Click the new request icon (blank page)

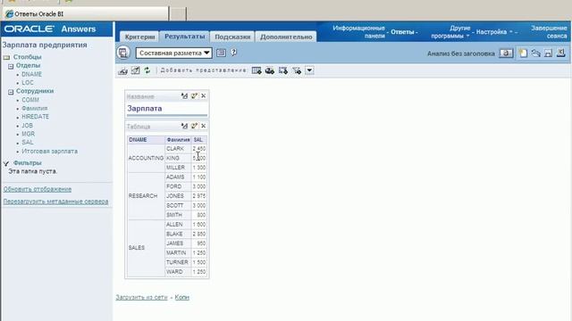pos(523,53)
